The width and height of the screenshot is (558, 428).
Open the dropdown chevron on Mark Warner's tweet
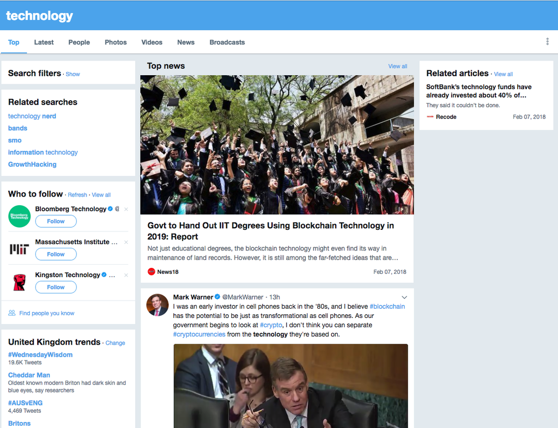coord(404,297)
